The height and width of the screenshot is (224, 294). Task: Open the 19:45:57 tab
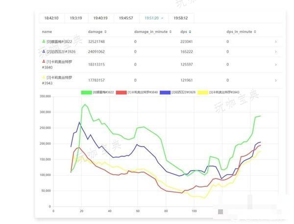(126, 18)
